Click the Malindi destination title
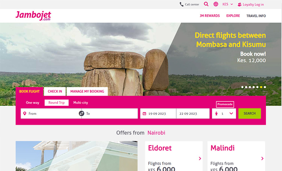The height and width of the screenshot is (171, 282). (x=222, y=148)
